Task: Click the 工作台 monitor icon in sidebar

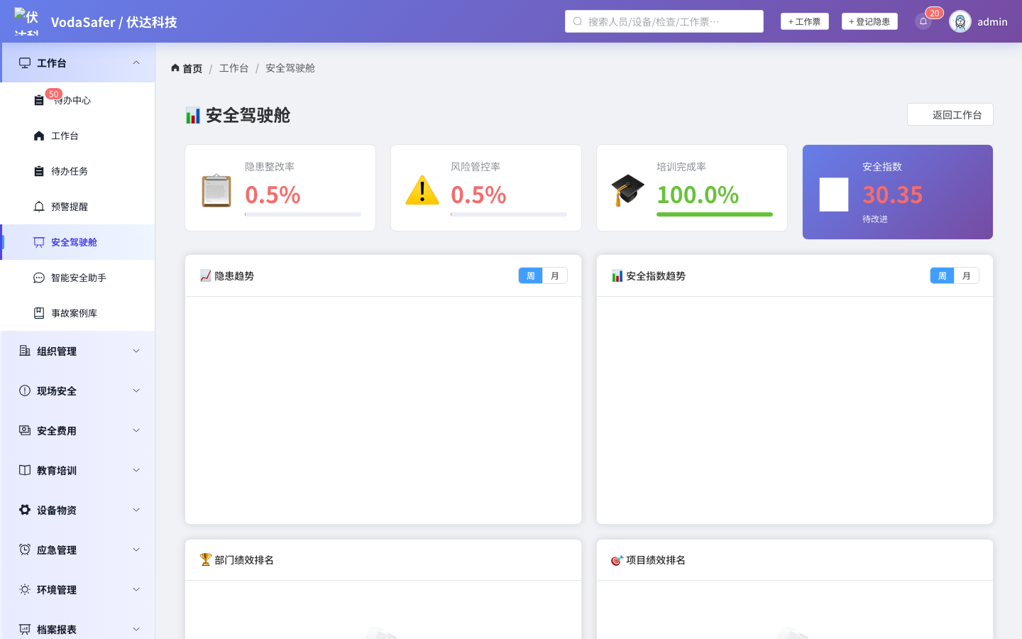Action: coord(25,62)
